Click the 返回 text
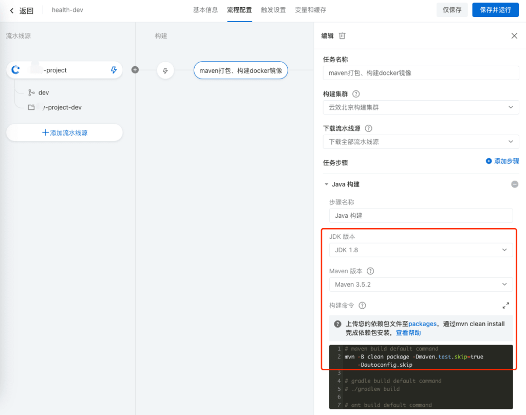 pos(26,11)
